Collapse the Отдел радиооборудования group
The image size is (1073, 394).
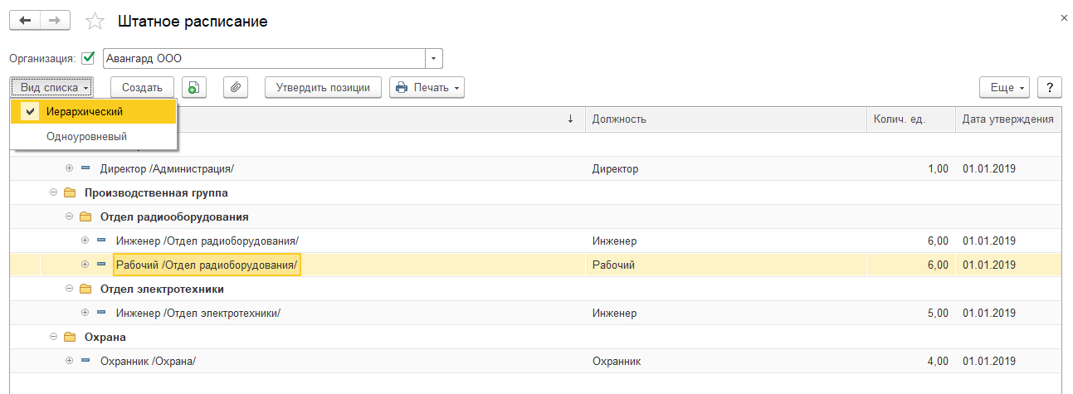pos(69,217)
